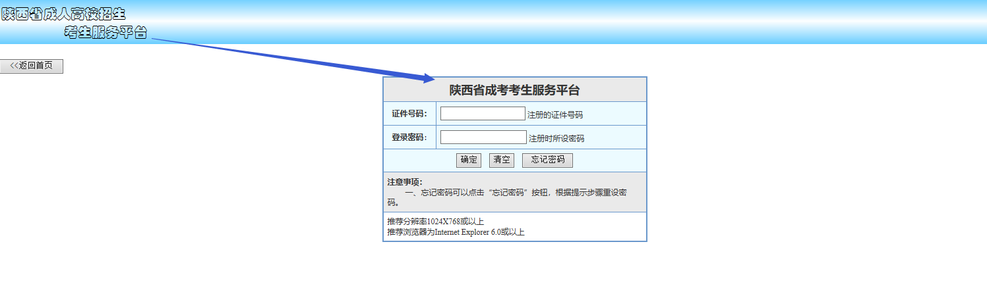The width and height of the screenshot is (987, 292).
Task: Open the 忘记密码 password reset
Action: pyautogui.click(x=547, y=160)
